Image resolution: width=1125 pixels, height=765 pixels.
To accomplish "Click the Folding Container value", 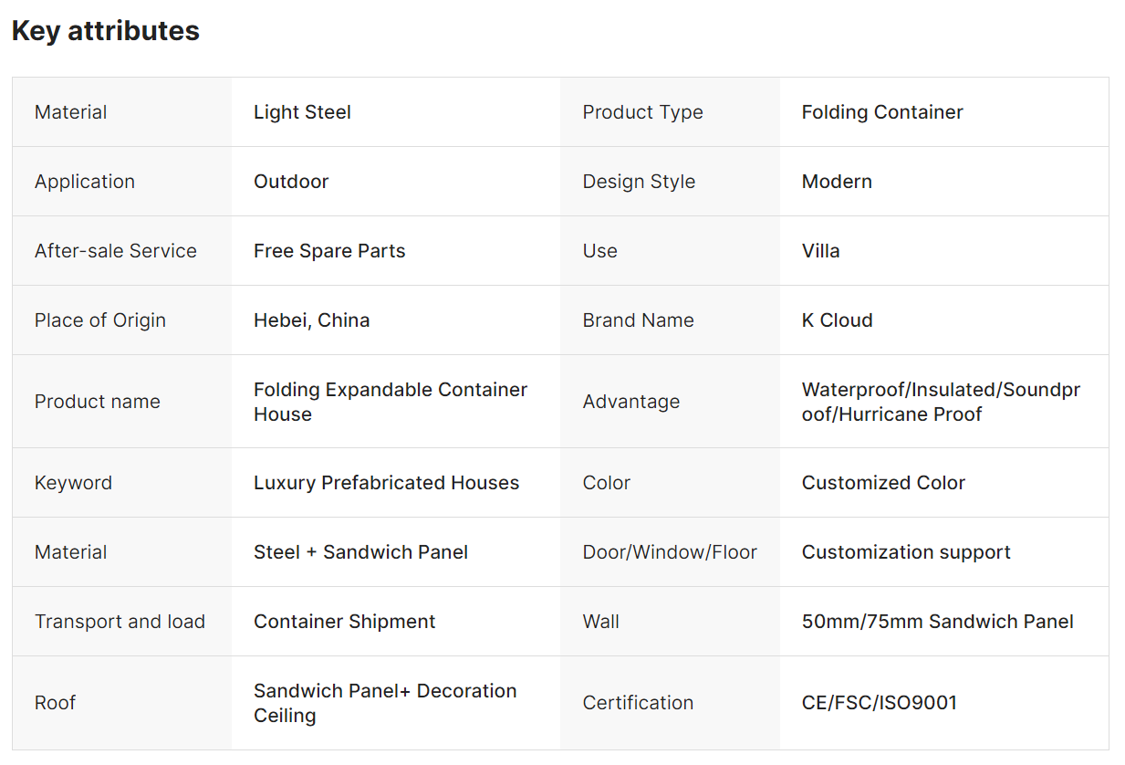I will tap(881, 112).
